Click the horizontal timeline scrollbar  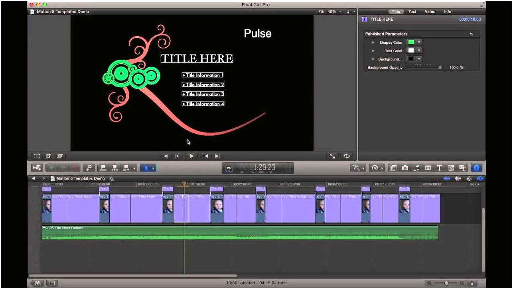pos(133,275)
